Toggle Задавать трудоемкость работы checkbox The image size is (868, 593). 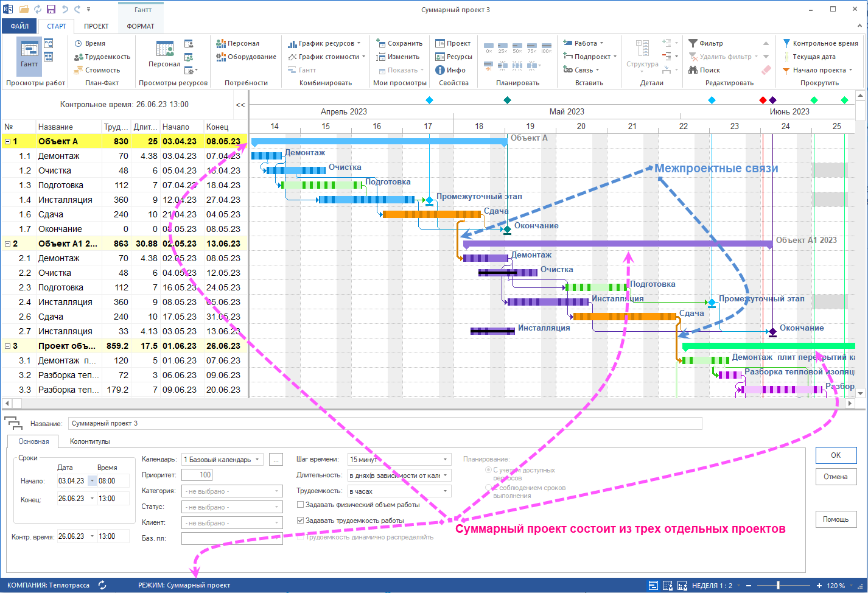pyautogui.click(x=300, y=521)
